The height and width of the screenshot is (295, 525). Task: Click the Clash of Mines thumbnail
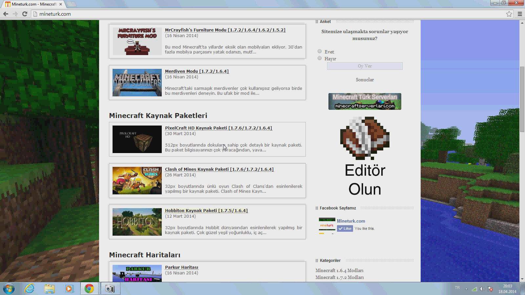(137, 180)
